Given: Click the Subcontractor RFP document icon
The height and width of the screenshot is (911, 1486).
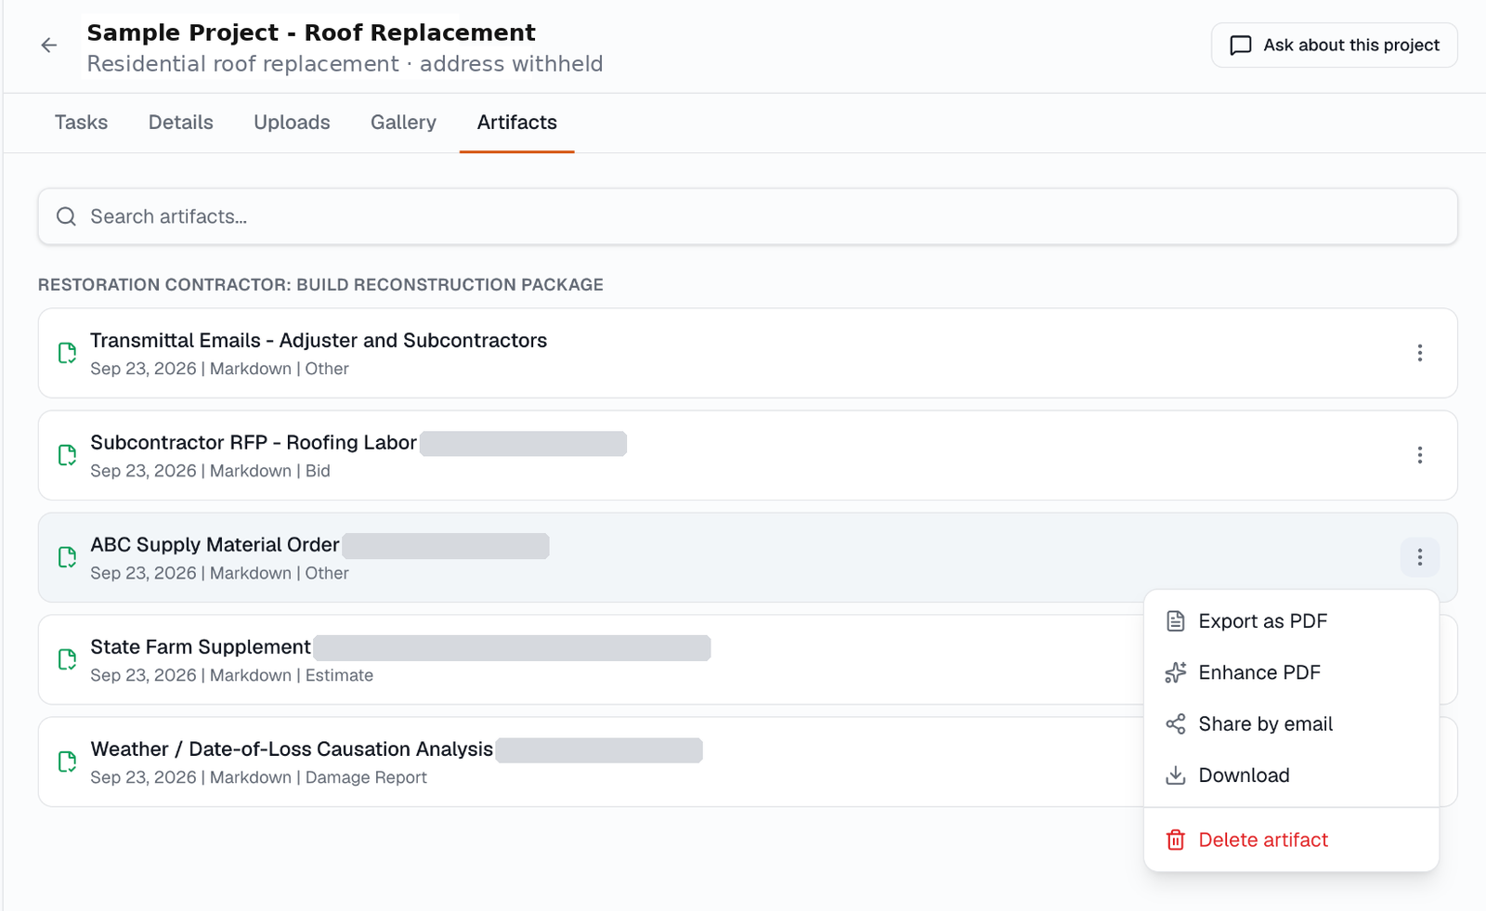Looking at the screenshot, I should (x=67, y=455).
